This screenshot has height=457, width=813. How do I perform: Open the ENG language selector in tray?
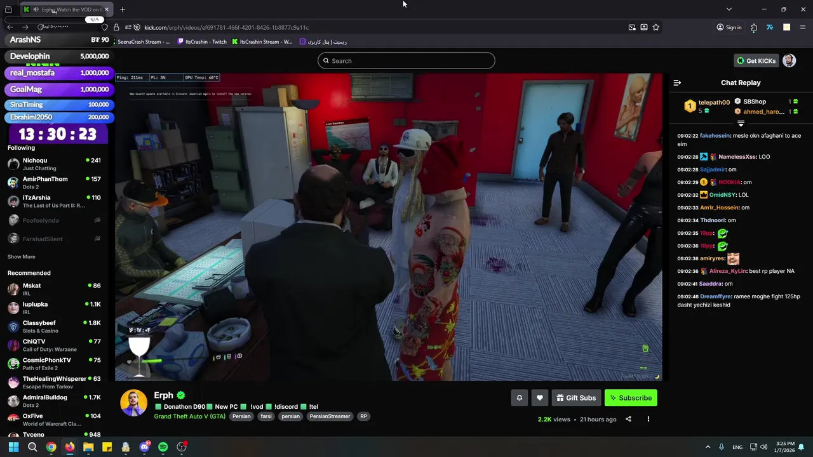(737, 447)
